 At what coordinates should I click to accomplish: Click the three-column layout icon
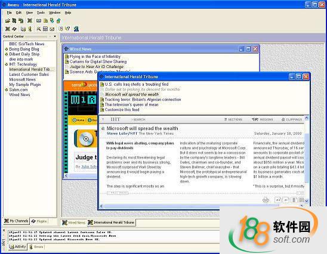point(301,200)
